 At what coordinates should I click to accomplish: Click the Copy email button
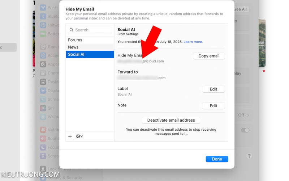coord(209,56)
